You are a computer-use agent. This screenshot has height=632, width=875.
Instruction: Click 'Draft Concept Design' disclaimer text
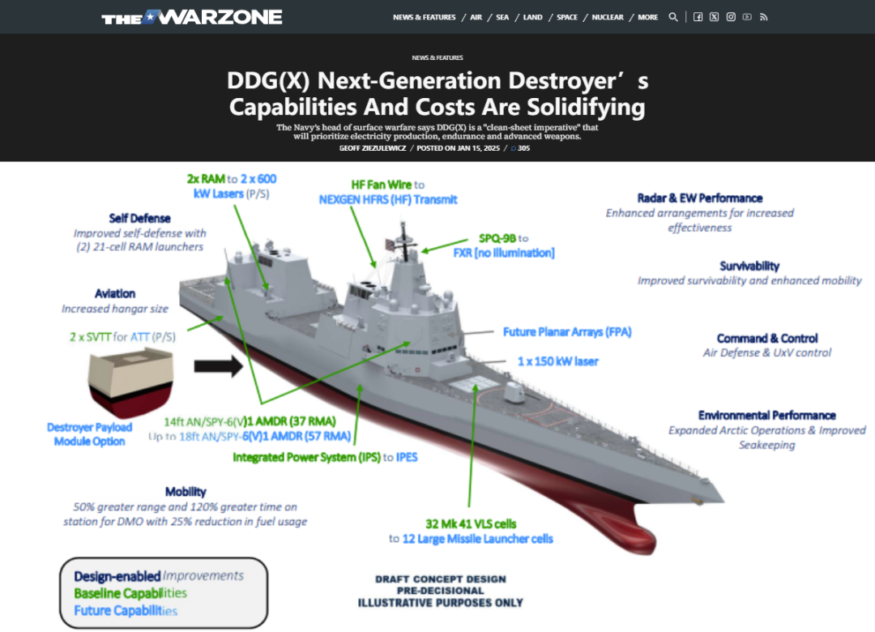click(x=441, y=579)
